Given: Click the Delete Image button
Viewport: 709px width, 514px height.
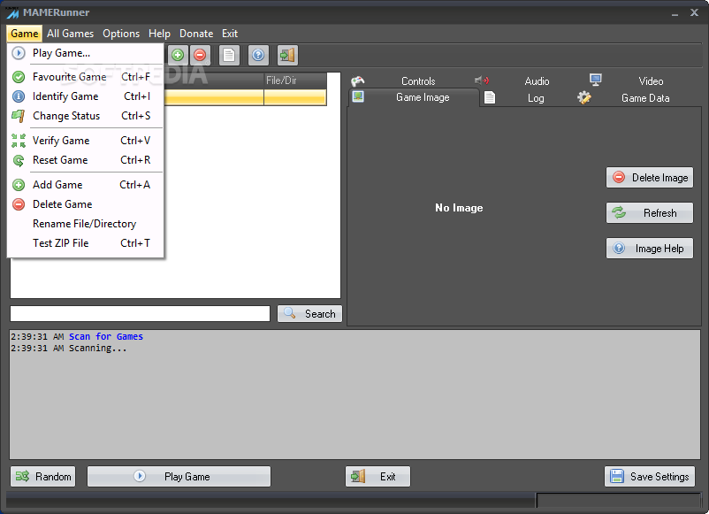Looking at the screenshot, I should pos(649,177).
